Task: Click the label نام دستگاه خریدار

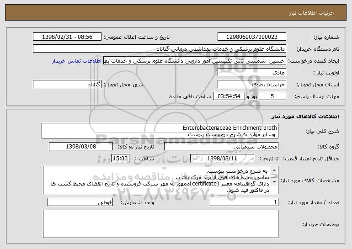Action: click(318, 49)
